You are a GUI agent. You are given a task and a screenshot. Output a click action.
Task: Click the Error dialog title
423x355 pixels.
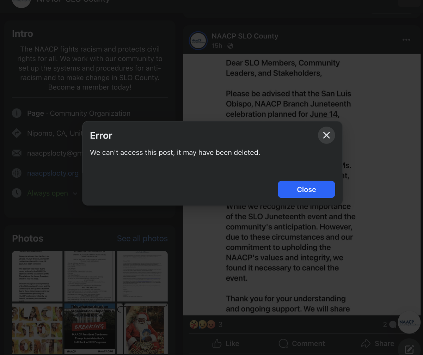101,135
